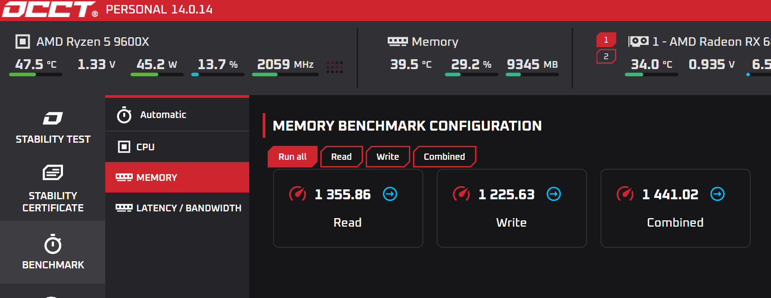Click the Write score 1 225.63
This screenshot has height=298, width=771.
tap(507, 194)
